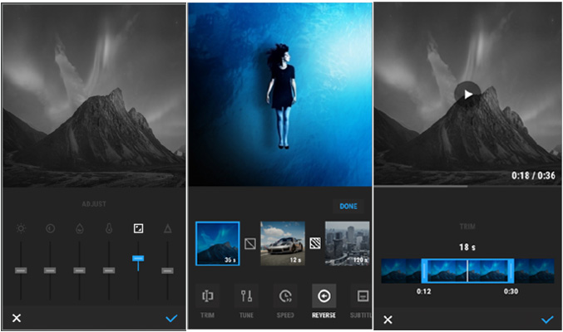Click the 0:18 / 0:36 time display
Screen dimensions: 563x332
(533, 175)
